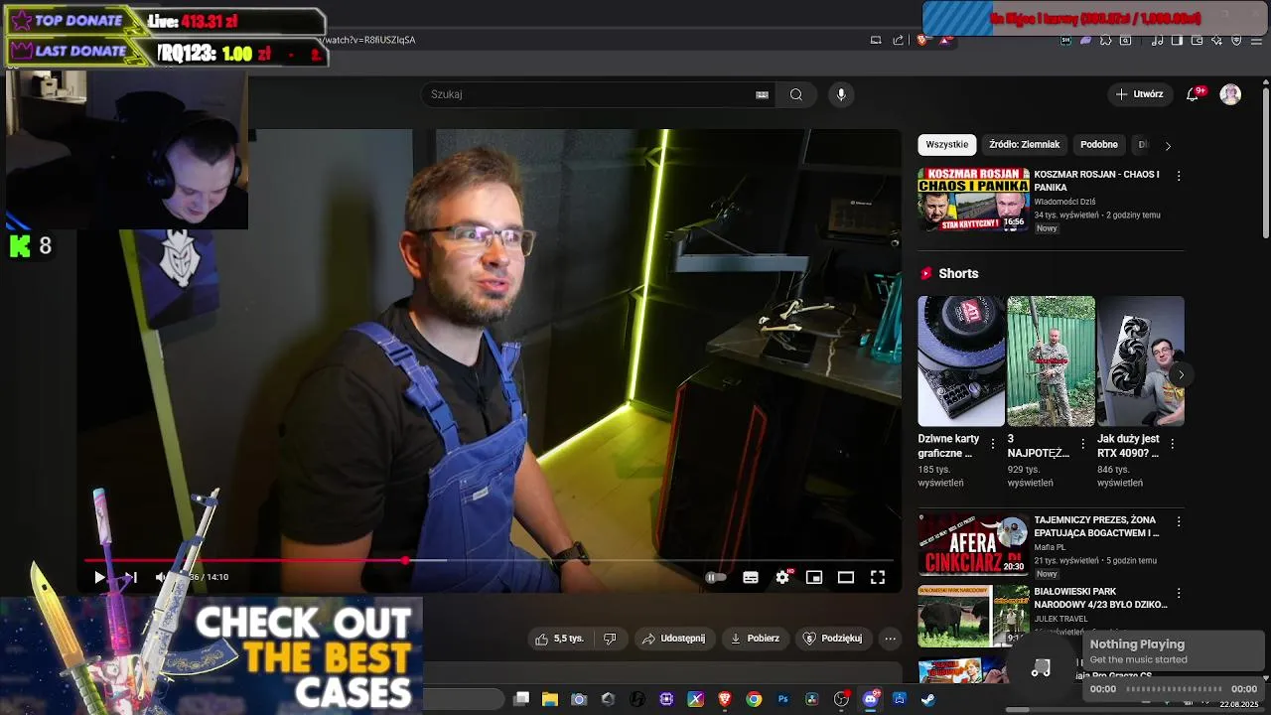Viewport: 1271px width, 715px height.
Task: Open the 3 NAJPOTĘŻ... short
Action: pos(1051,361)
